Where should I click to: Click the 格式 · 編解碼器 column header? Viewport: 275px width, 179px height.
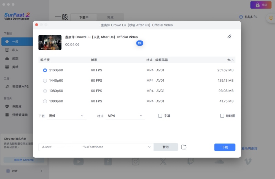157,60
